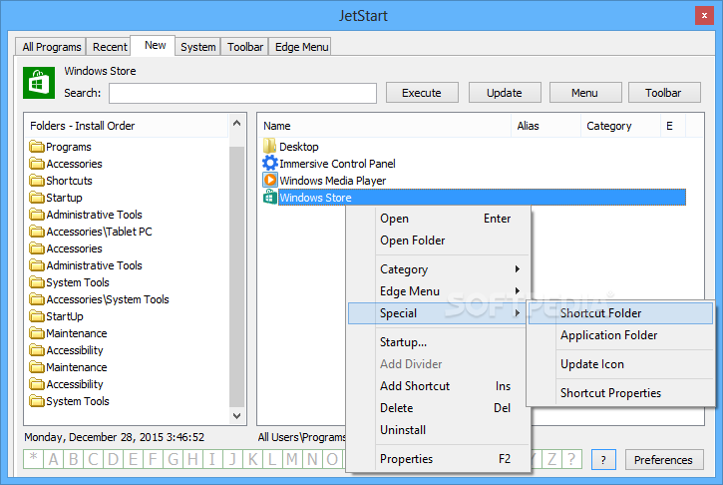Click the Execute button
723x485 pixels.
422,93
